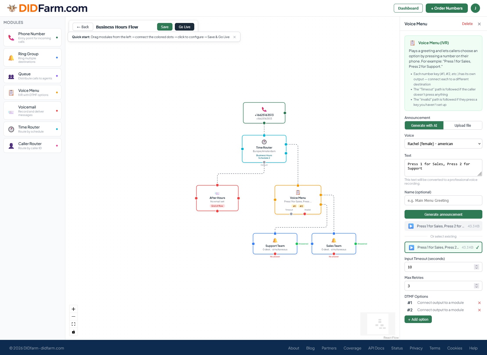Switch announcement mode to Upload file
487x355 pixels.
(463, 125)
